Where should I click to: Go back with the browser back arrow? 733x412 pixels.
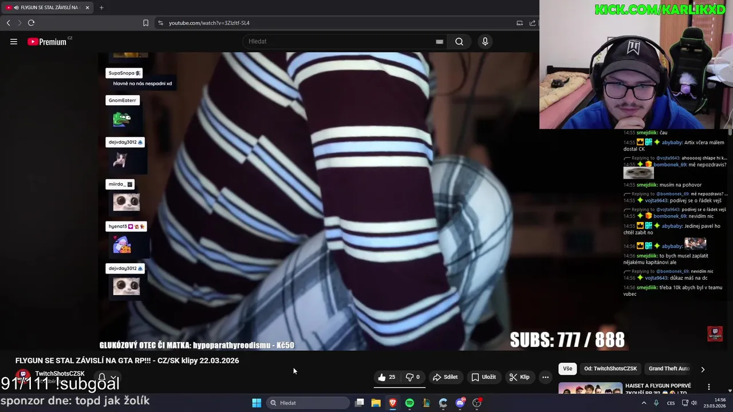[x=8, y=23]
